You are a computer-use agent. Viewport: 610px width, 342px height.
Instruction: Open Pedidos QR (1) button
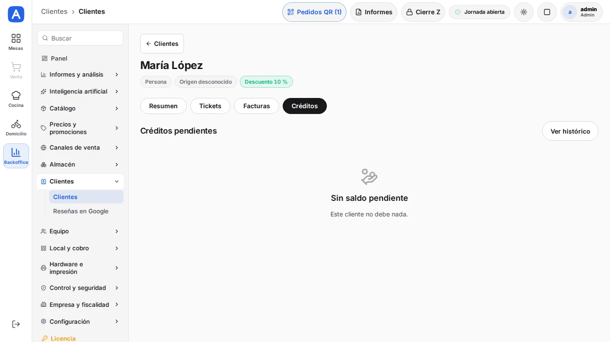pyautogui.click(x=314, y=12)
